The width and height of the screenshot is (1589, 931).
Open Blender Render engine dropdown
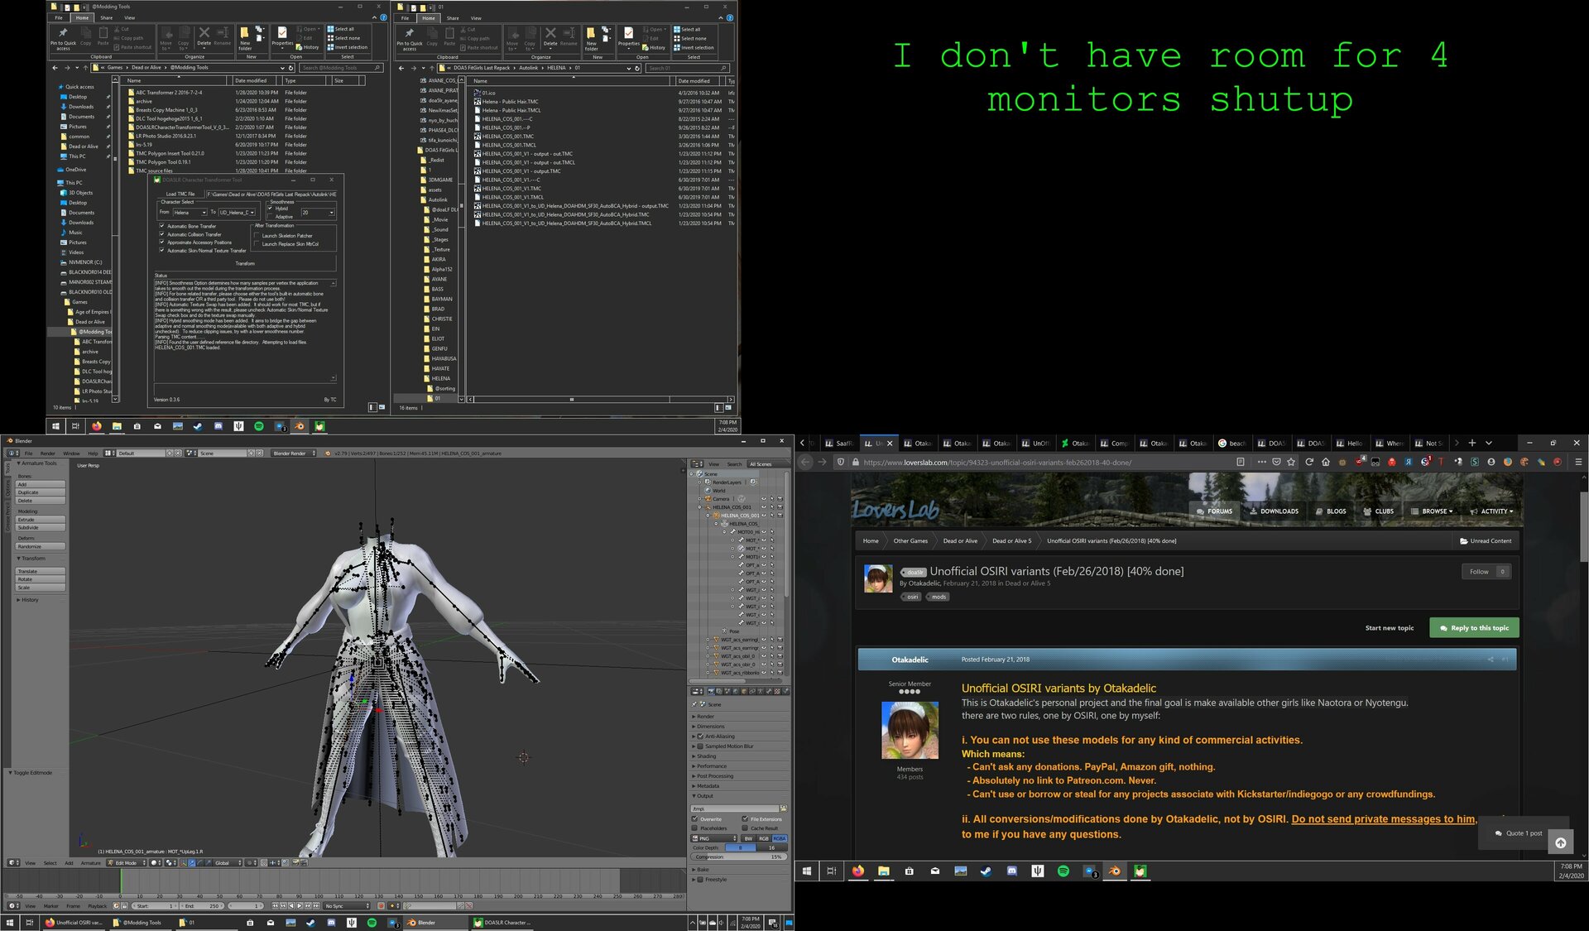click(295, 454)
